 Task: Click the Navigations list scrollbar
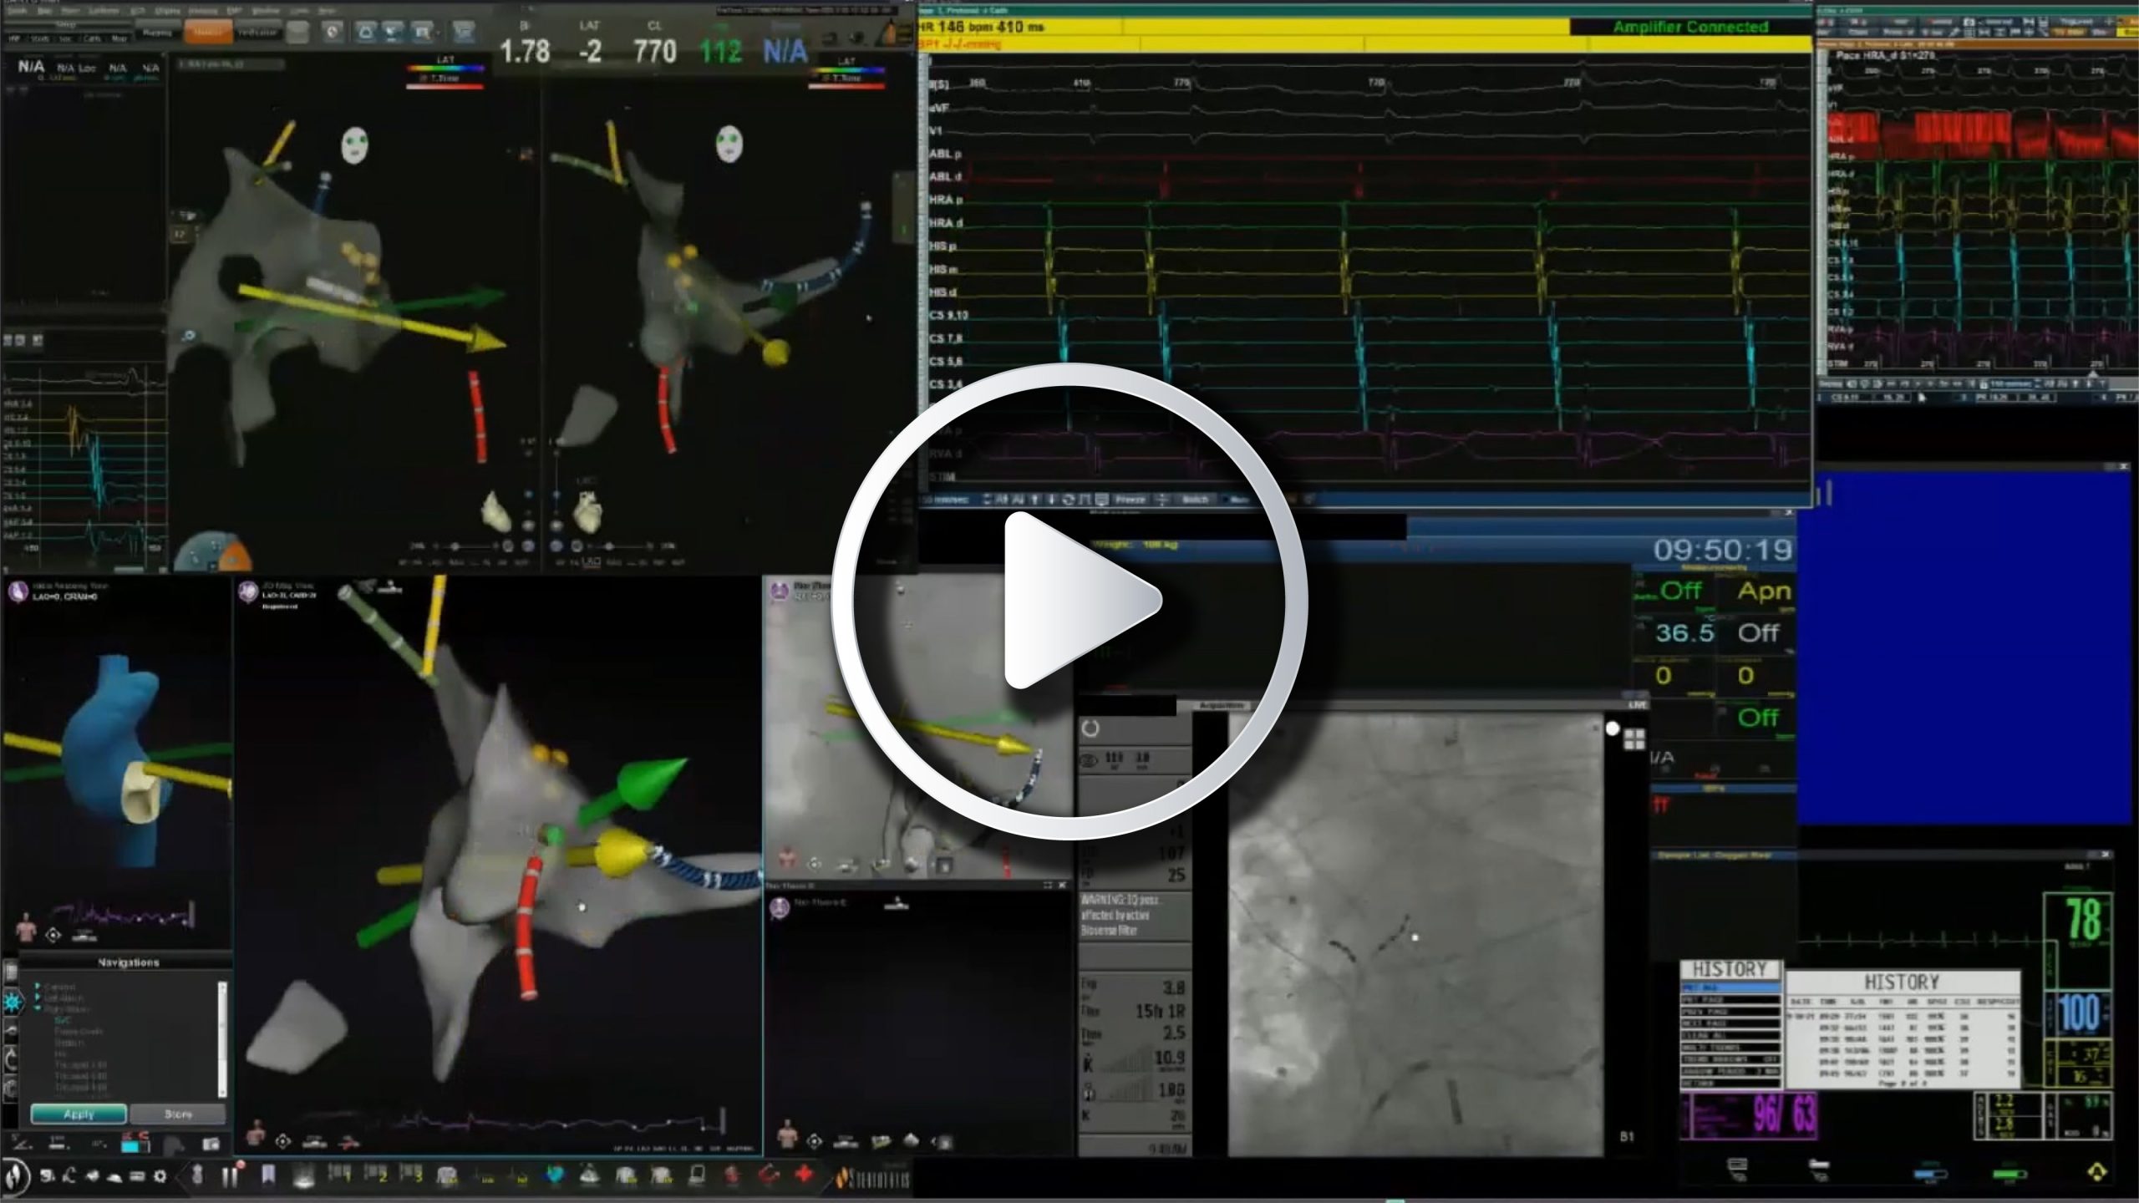point(222,1039)
